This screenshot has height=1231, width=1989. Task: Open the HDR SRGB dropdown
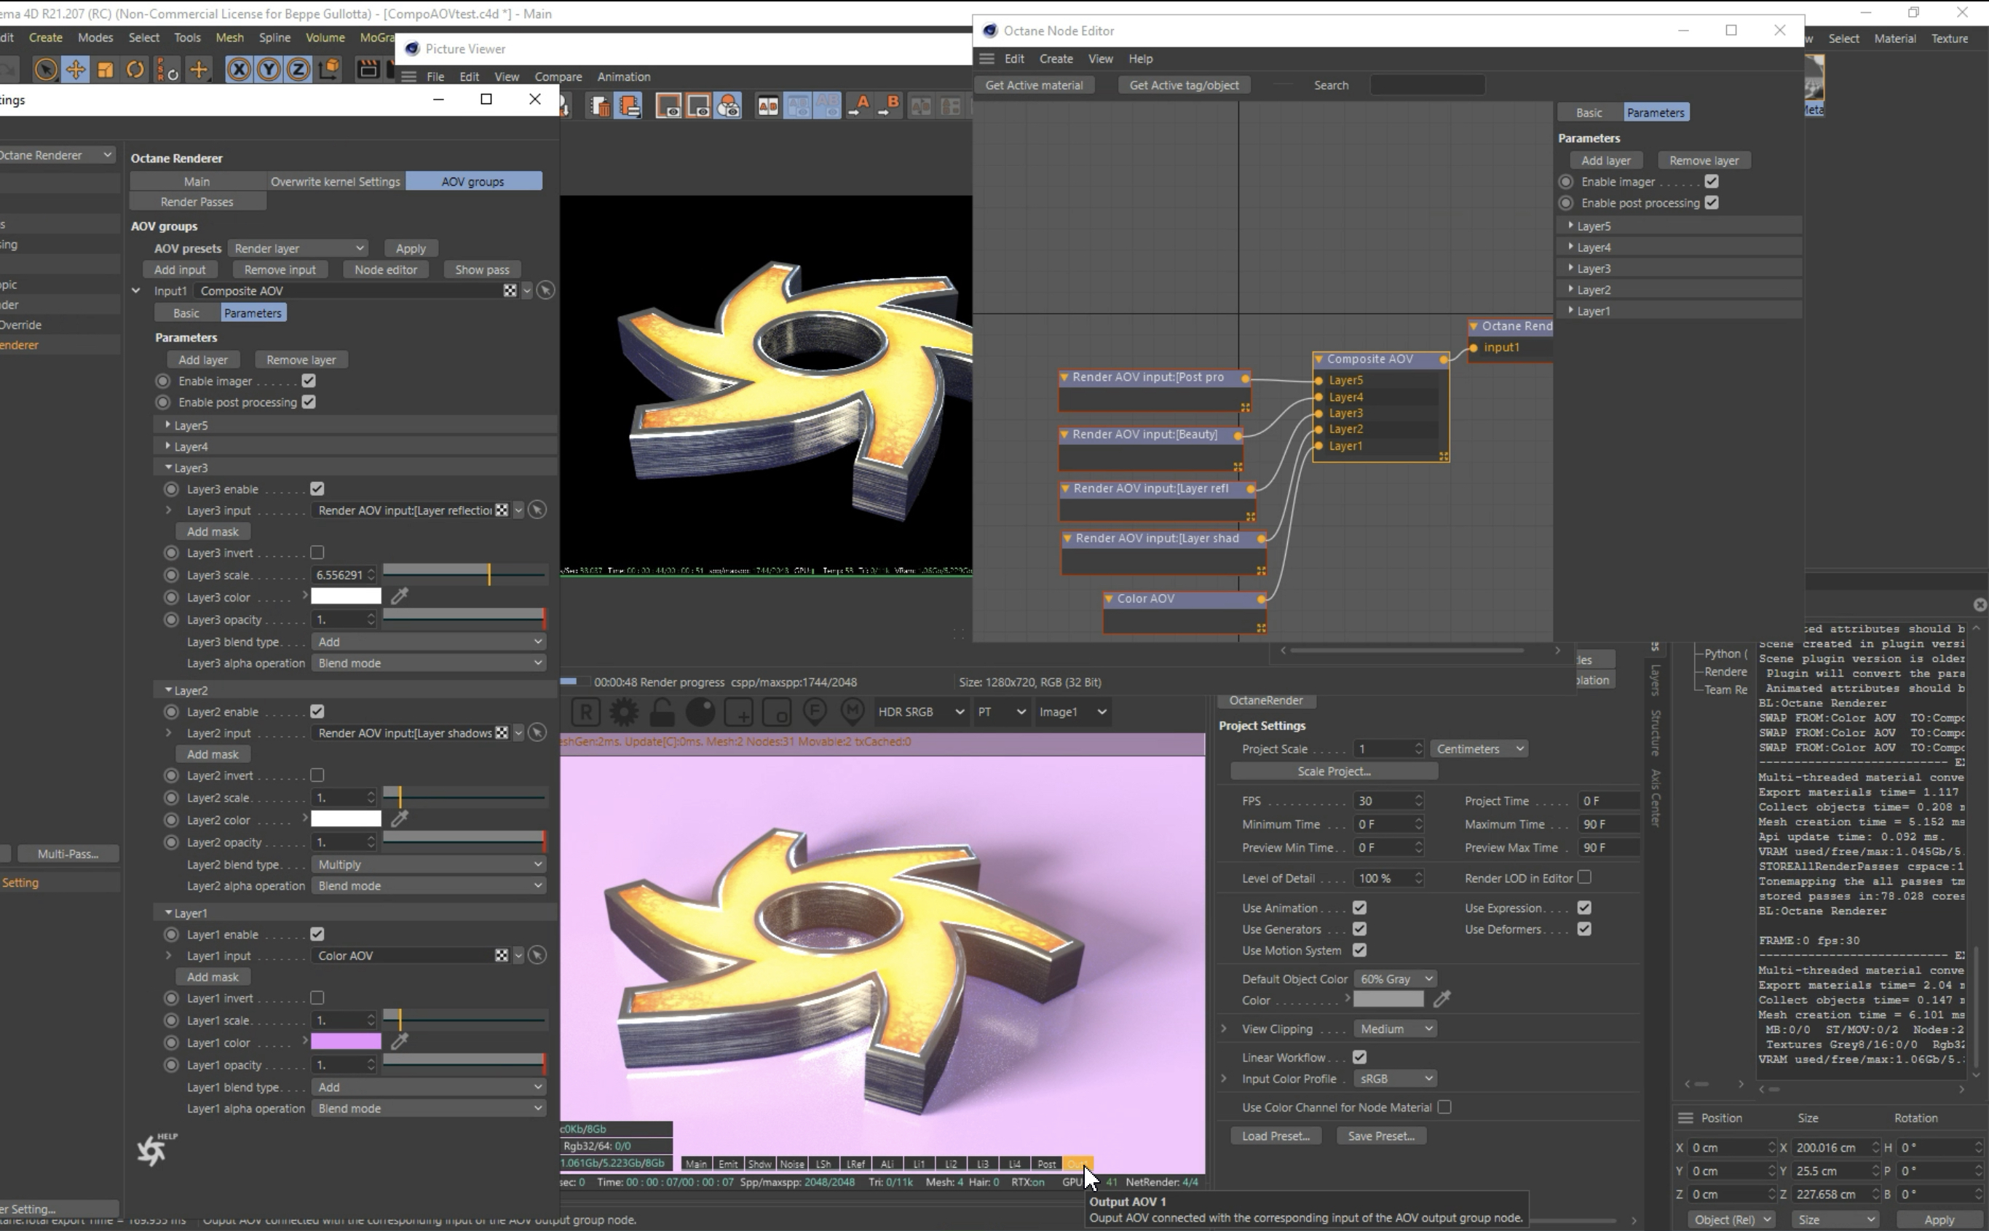click(920, 713)
